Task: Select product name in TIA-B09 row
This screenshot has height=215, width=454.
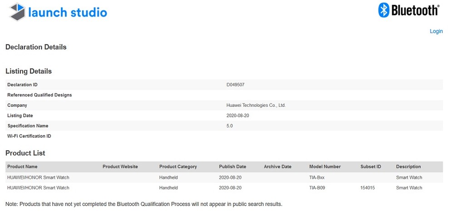Action: click(x=38, y=188)
